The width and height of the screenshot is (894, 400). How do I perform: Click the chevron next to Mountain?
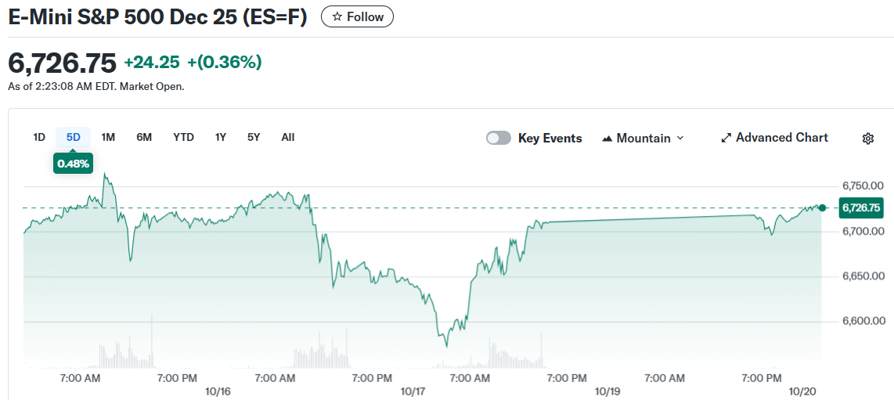click(680, 138)
